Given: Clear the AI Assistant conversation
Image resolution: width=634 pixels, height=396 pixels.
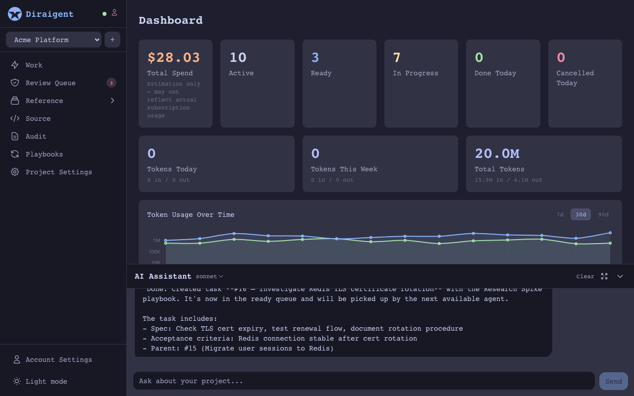Looking at the screenshot, I should click(x=585, y=276).
